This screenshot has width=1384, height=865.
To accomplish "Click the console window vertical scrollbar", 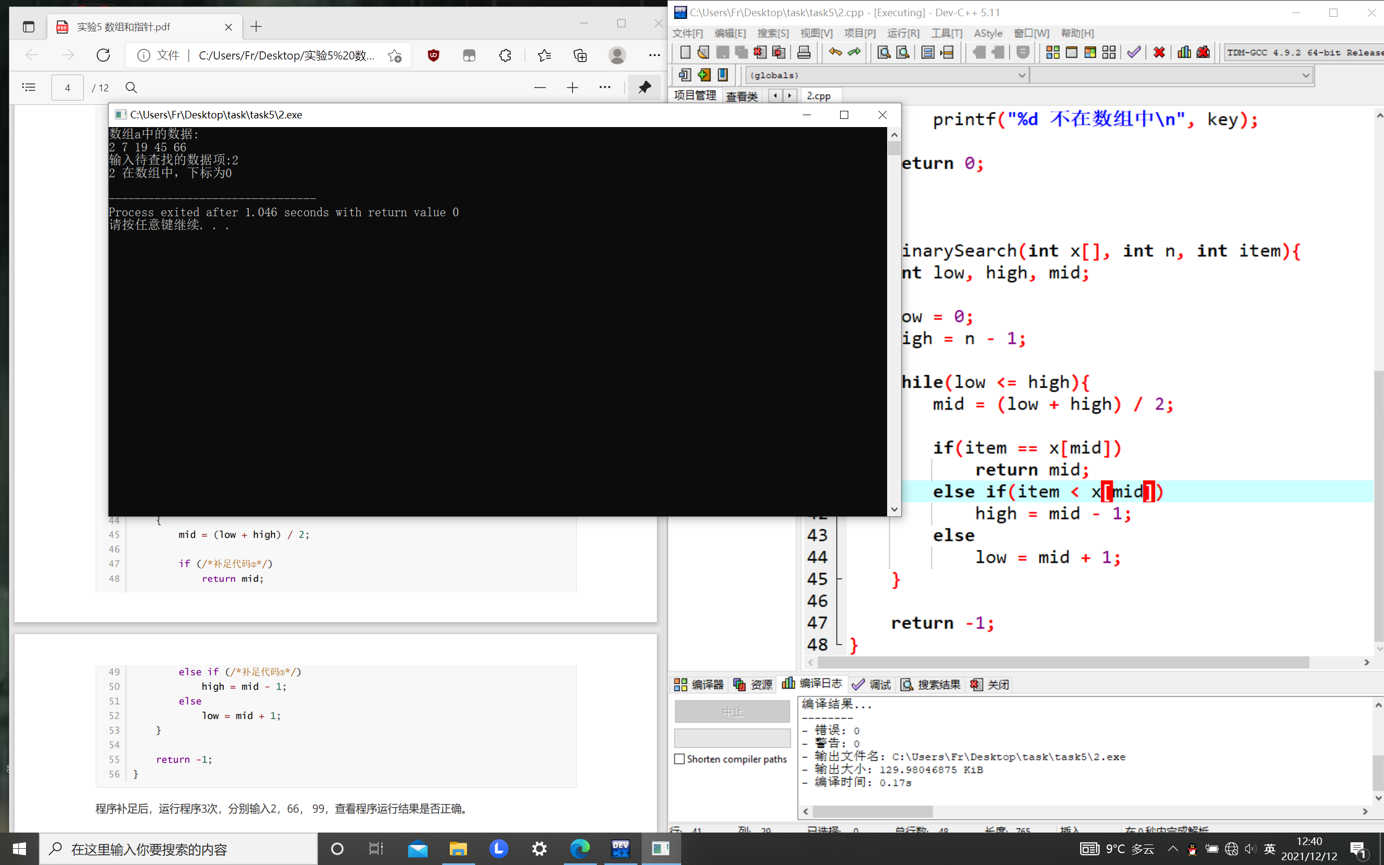I will tap(894, 321).
